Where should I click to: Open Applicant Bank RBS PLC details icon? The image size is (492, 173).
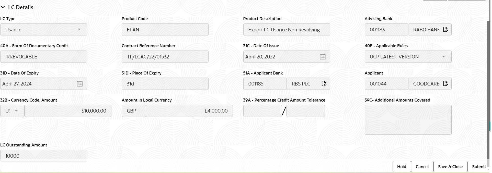click(324, 84)
